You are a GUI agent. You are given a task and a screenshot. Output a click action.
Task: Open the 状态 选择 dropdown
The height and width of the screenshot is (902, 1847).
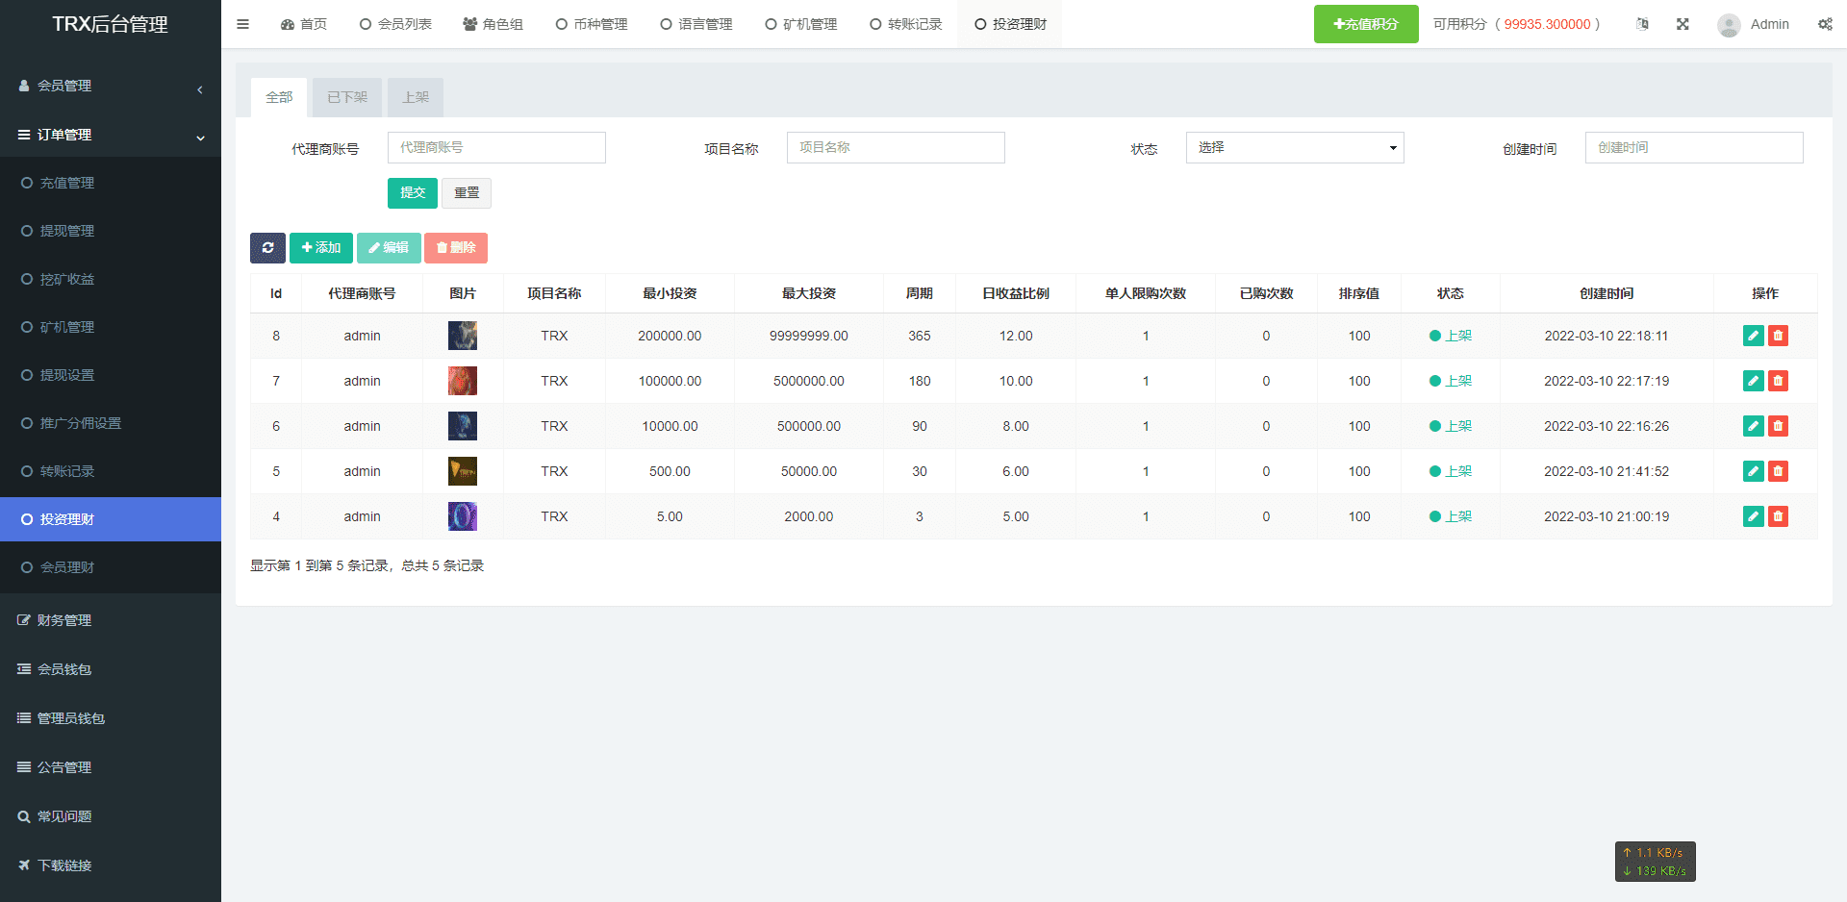pos(1294,148)
